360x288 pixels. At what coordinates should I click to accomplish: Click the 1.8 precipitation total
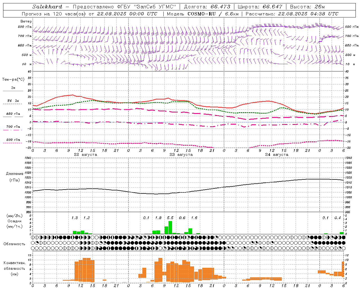[158, 218]
